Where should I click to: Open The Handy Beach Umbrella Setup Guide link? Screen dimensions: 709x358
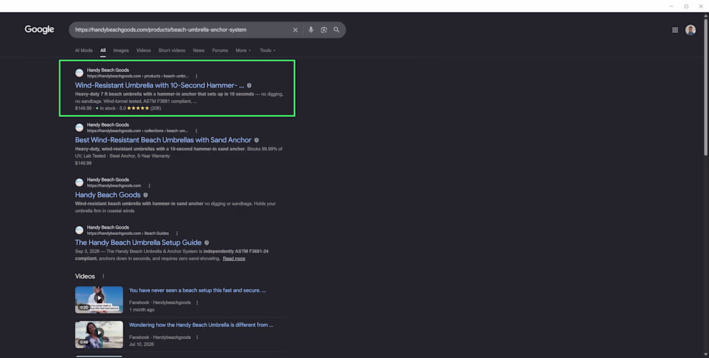coord(138,243)
